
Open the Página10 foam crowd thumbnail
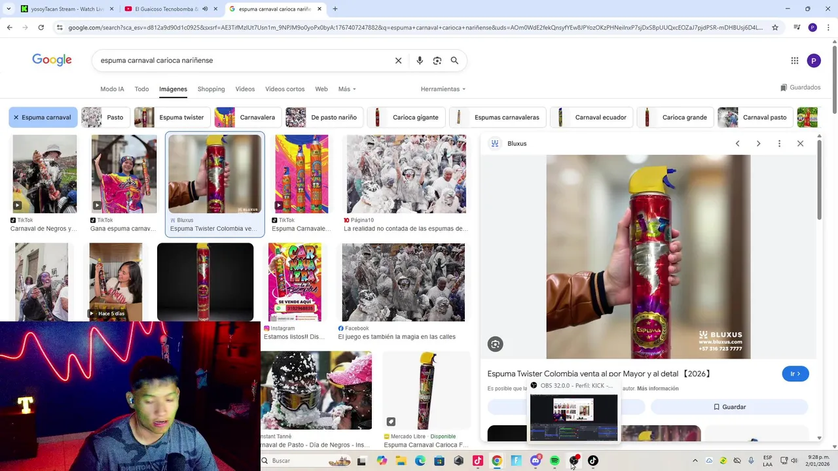click(x=407, y=174)
